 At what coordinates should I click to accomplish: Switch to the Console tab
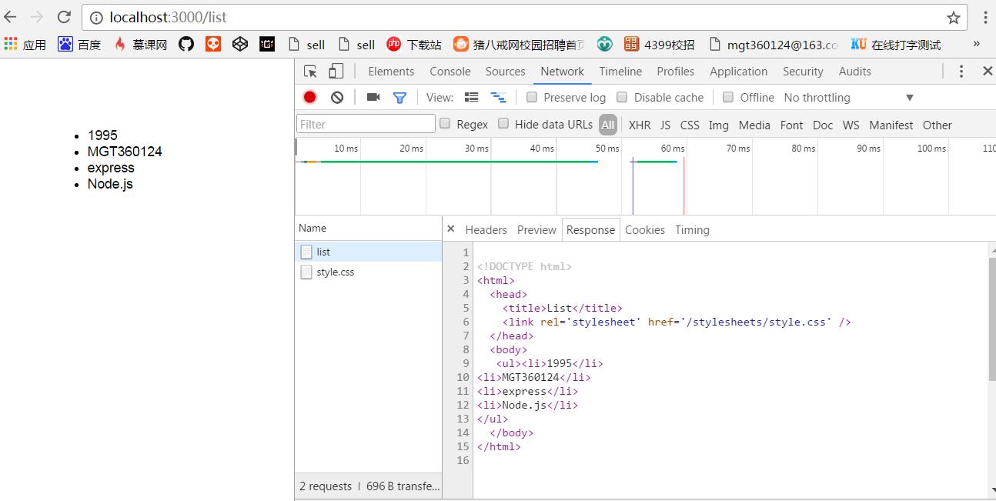(x=450, y=72)
